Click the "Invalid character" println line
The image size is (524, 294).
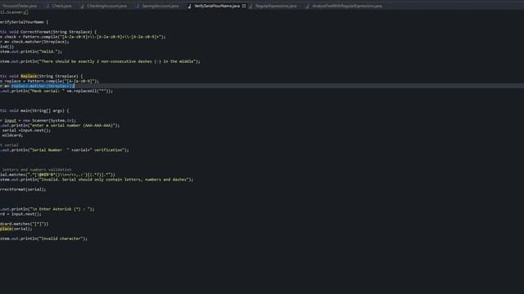43,238
